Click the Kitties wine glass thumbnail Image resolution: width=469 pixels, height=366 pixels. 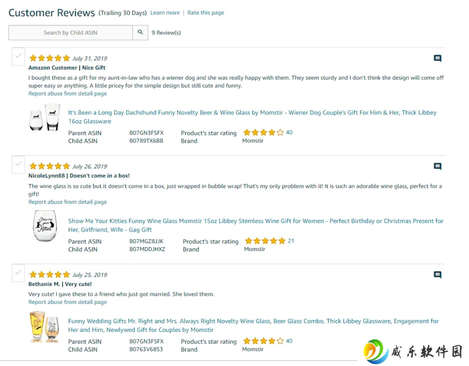[45, 226]
